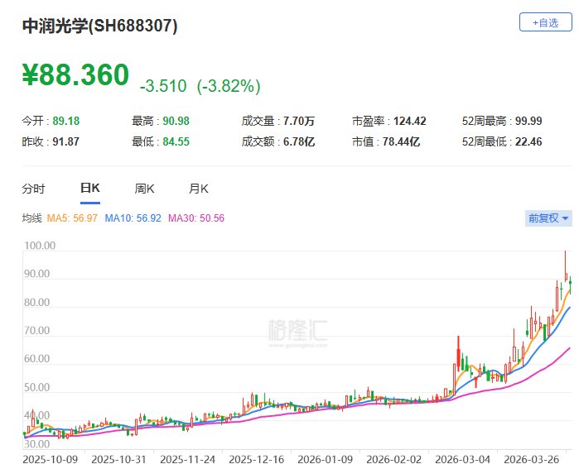This screenshot has width=579, height=469.
Task: Show the 月K monthly chart tab
Action: 199,189
